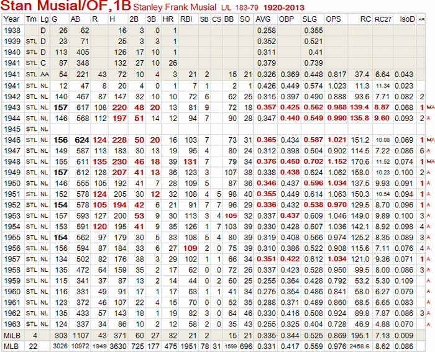This screenshot has width=435, height=352.
Task: Click the 'HR' column header
Action: (x=168, y=19)
